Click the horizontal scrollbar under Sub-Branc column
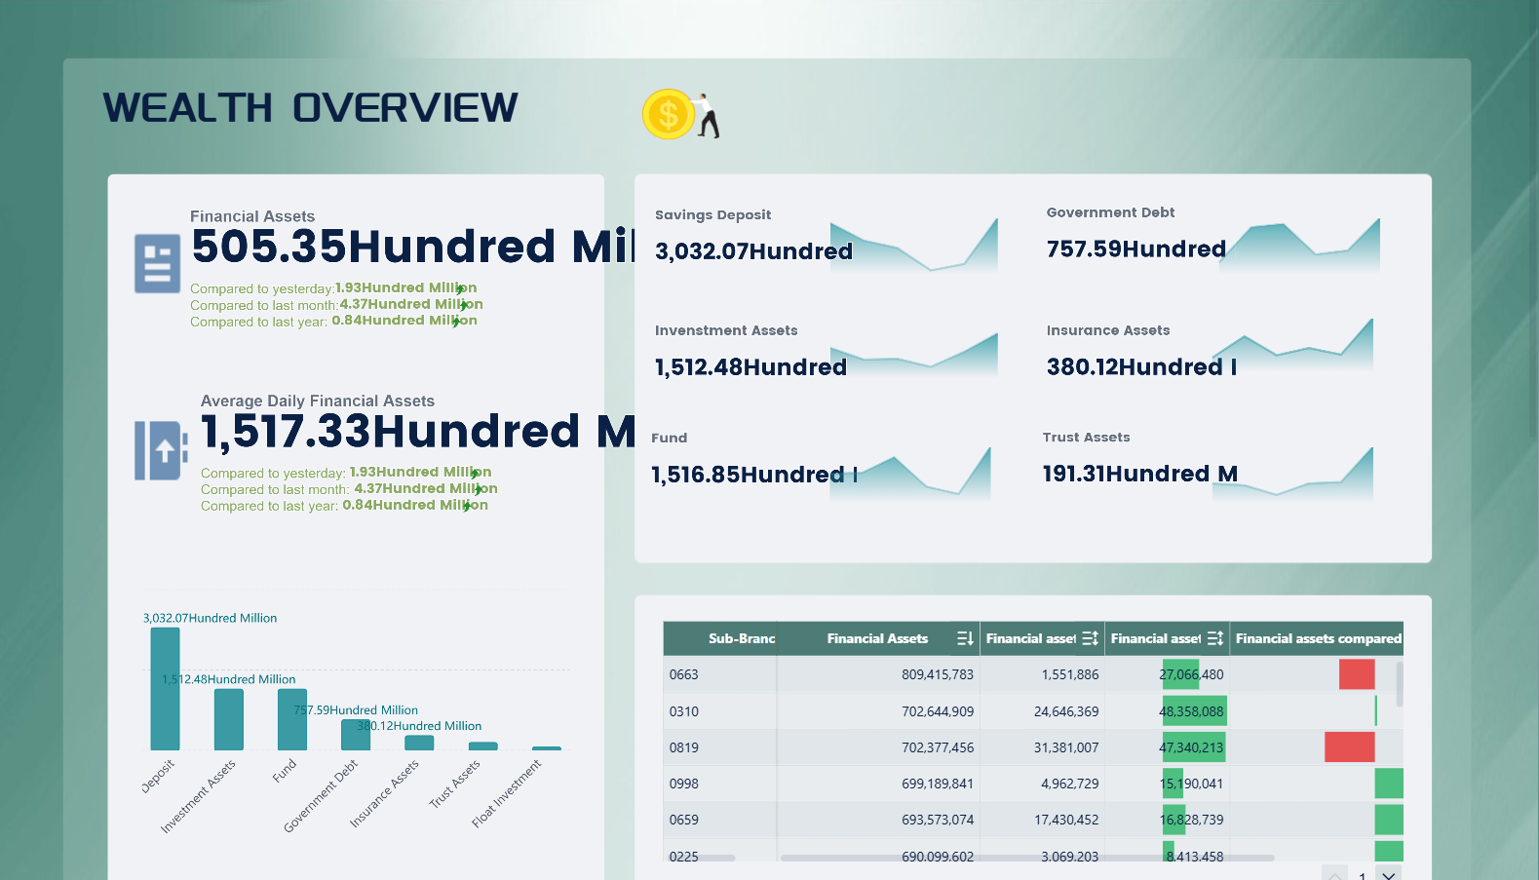This screenshot has height=880, width=1539. [703, 858]
